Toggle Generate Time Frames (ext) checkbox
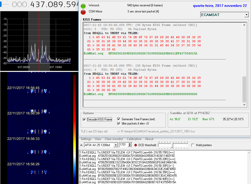Screen dimensions: 251x184 tap(119, 119)
